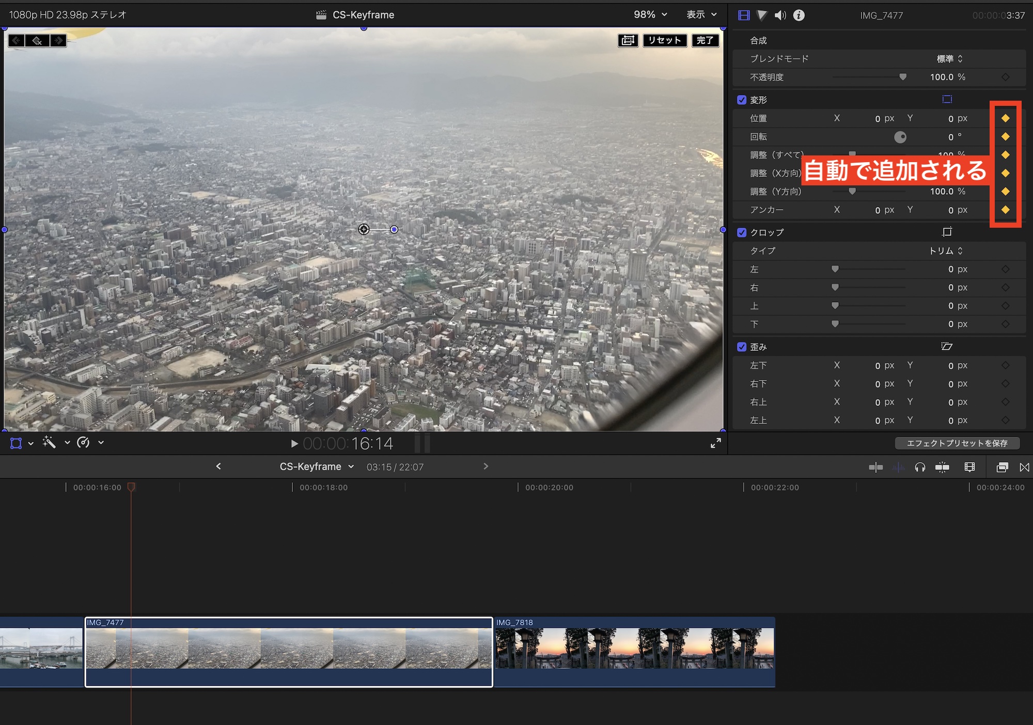Uncheck the クロップ checkbox
1033x725 pixels.
coord(742,232)
